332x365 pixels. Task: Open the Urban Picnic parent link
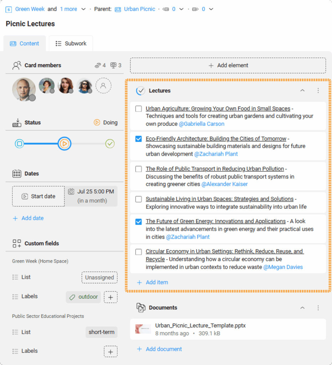[x=139, y=9]
